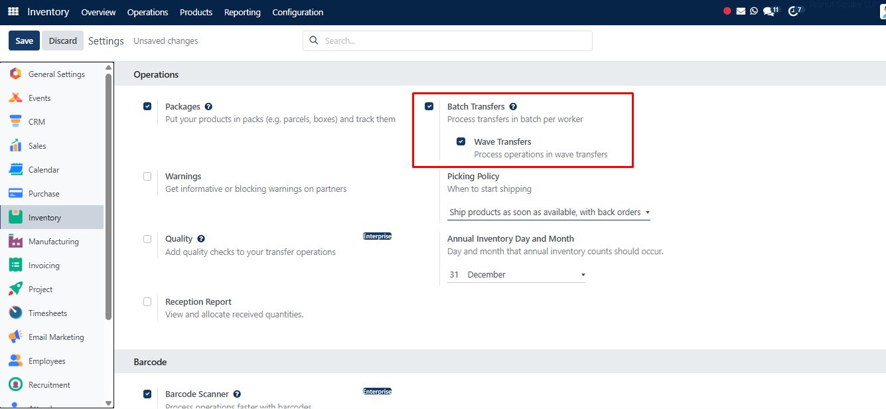Click the red recording status dot
Image resolution: width=886 pixels, height=409 pixels.
pos(727,11)
